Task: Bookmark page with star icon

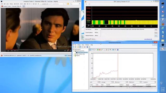Action: pyautogui.click(x=64, y=4)
